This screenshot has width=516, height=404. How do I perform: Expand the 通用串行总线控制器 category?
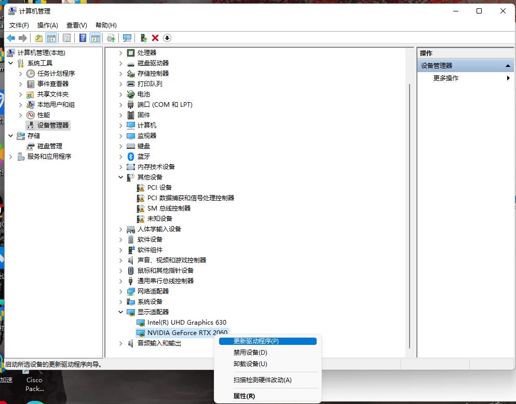pos(121,281)
